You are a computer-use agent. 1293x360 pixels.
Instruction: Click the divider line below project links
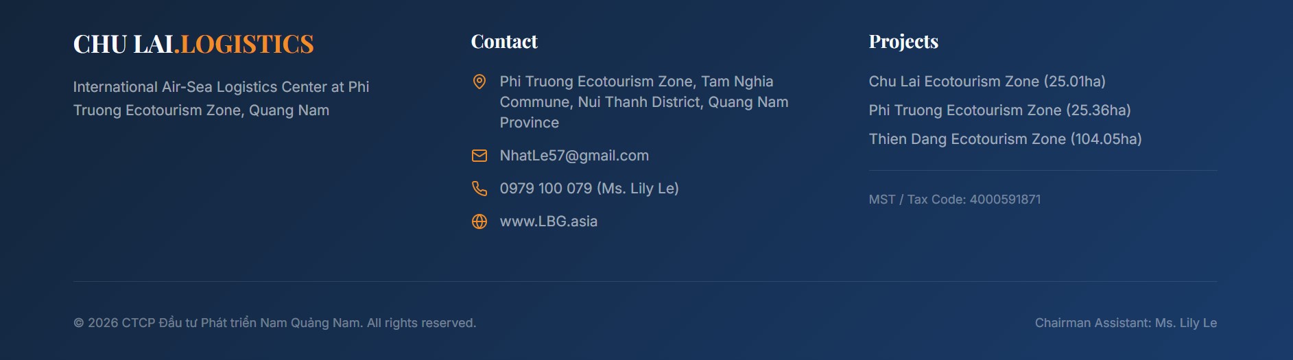(x=1043, y=170)
